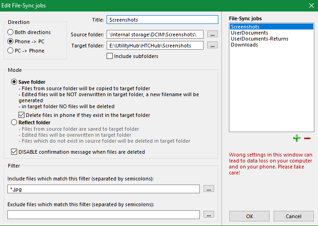This screenshot has width=318, height=226.
Task: Browse for the Source folder
Action: 212,34
